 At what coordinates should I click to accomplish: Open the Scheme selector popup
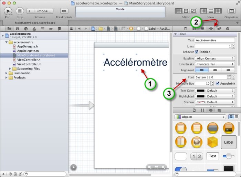tap(40, 11)
